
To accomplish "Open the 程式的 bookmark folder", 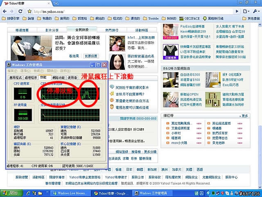I will tap(115, 18).
